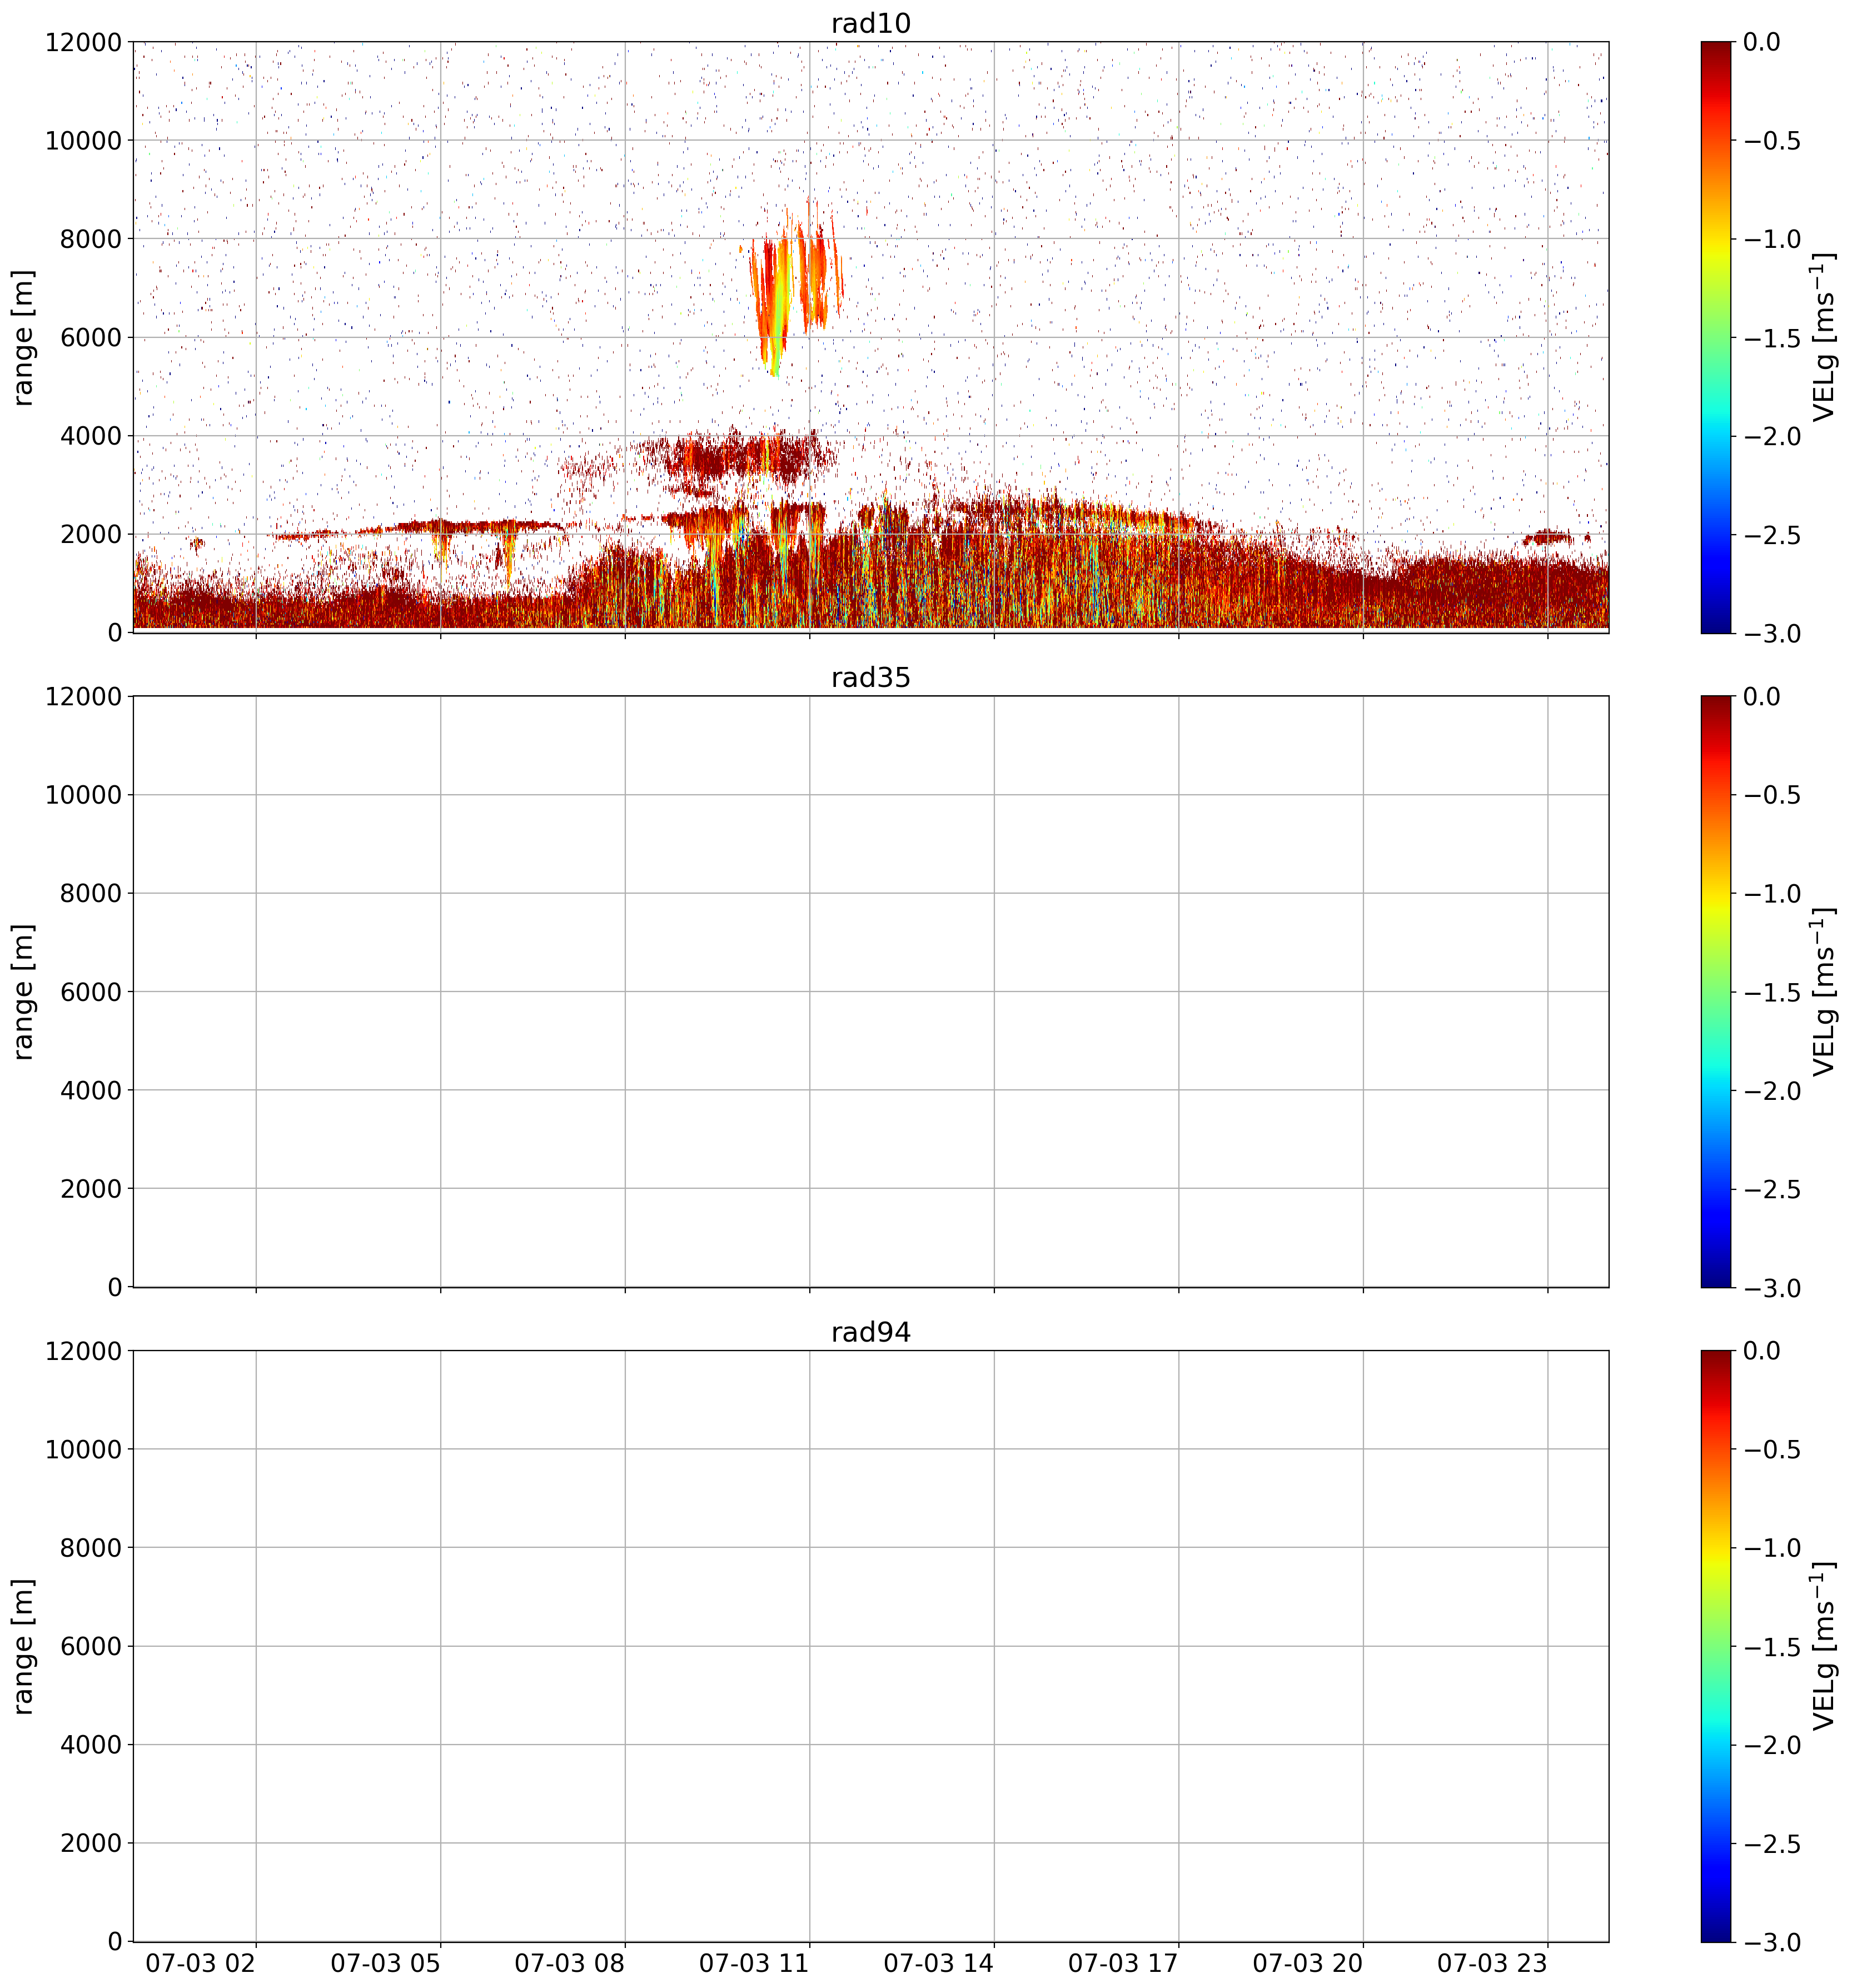Click the rad94 plot title
Viewport: 1852px width, 1988px height.
870,1332
